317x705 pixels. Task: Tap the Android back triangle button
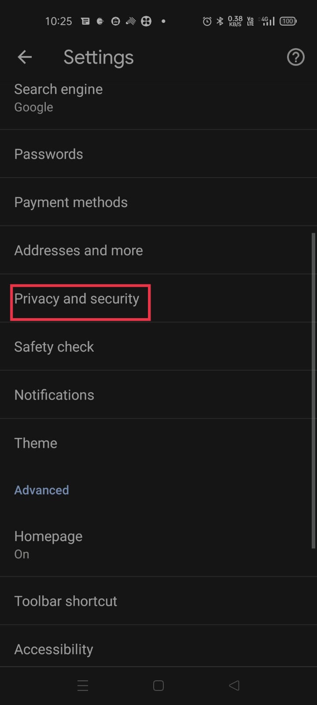click(x=234, y=685)
